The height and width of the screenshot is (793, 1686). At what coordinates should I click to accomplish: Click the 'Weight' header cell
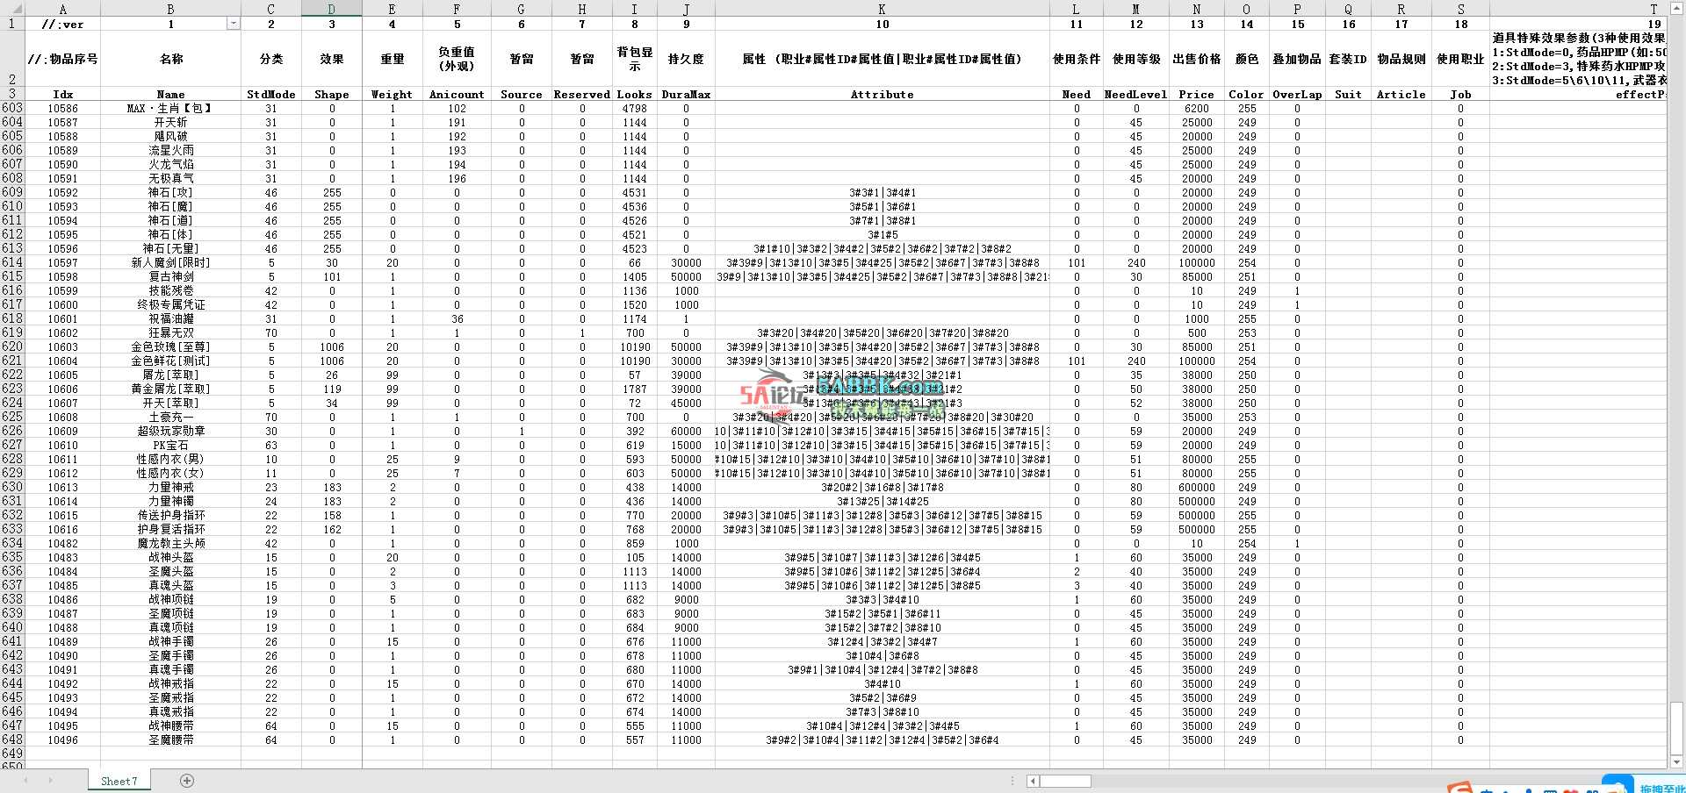click(x=392, y=94)
